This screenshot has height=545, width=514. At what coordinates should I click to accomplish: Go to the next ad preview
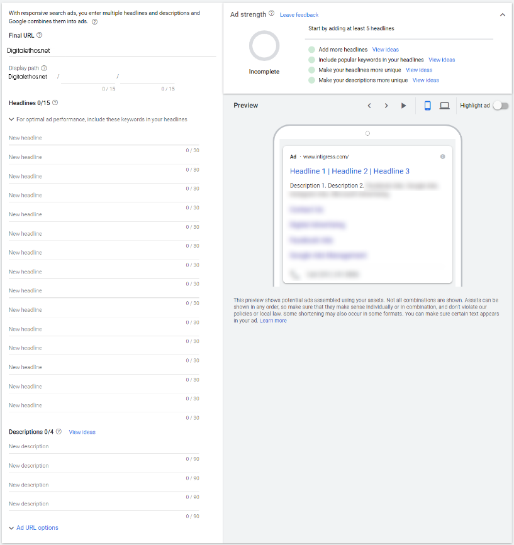386,106
